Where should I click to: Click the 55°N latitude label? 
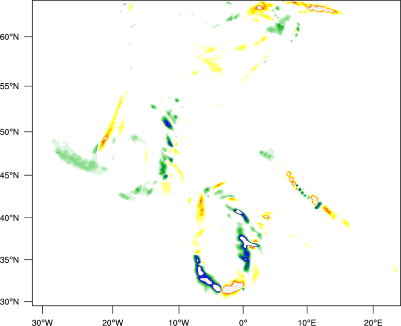pos(10,86)
